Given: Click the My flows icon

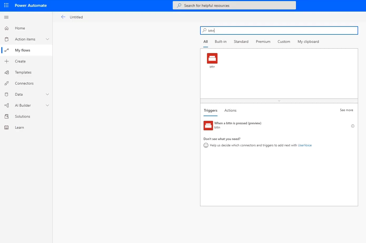Looking at the screenshot, I should pyautogui.click(x=7, y=50).
